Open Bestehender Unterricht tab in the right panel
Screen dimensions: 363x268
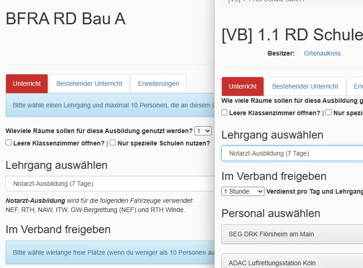pyautogui.click(x=305, y=86)
